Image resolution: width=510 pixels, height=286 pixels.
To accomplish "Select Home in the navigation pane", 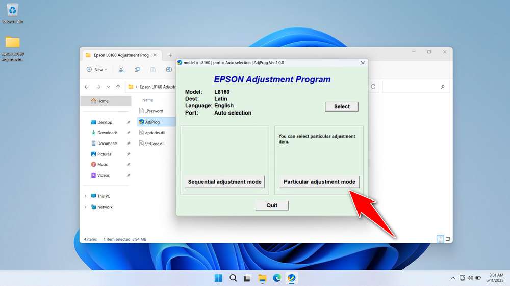I will coord(106,101).
